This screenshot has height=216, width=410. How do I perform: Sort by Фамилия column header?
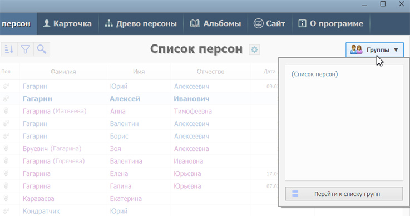(63, 72)
